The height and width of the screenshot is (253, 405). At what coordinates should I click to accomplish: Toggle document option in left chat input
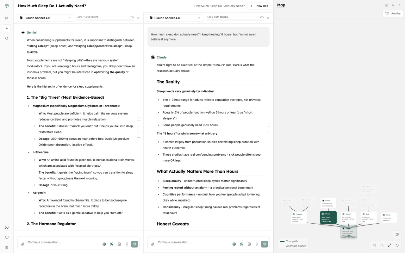[119, 244]
